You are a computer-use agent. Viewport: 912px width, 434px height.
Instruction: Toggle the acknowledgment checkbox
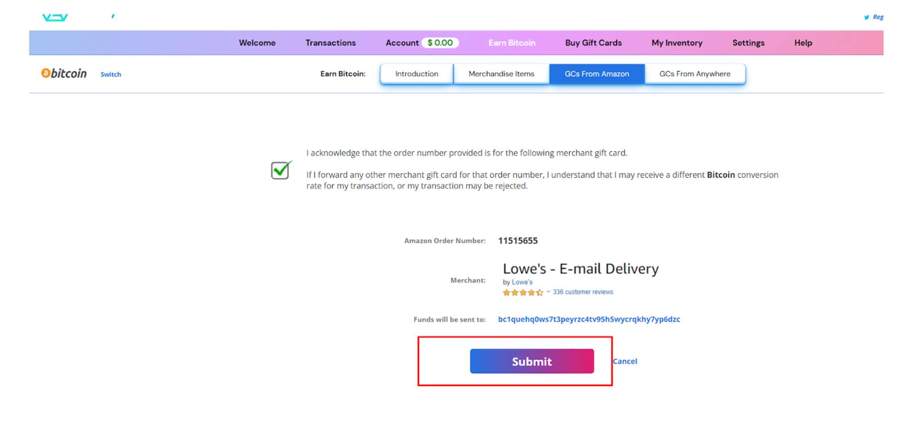point(280,171)
